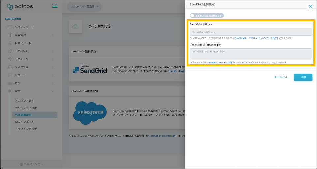Close the SendGrid連携設定 panel
Viewport: 317px width, 169px height.
(x=310, y=7)
